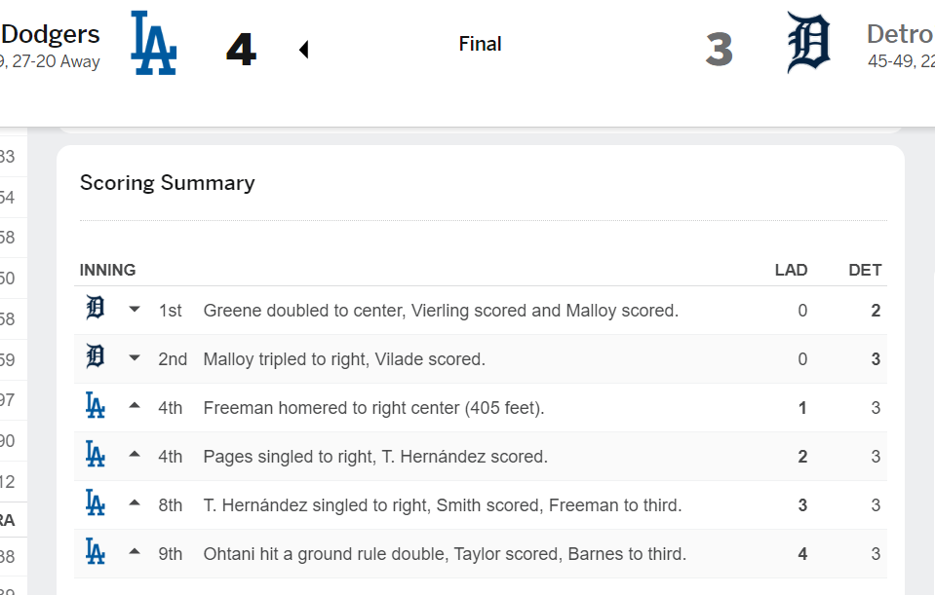Click the Scoring Summary heading

tap(167, 183)
